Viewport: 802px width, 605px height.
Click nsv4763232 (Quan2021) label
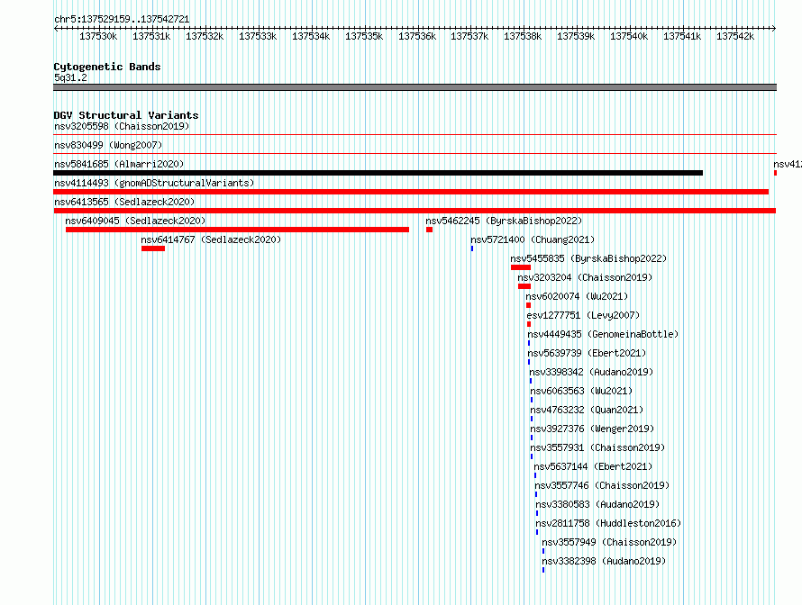pyautogui.click(x=587, y=410)
